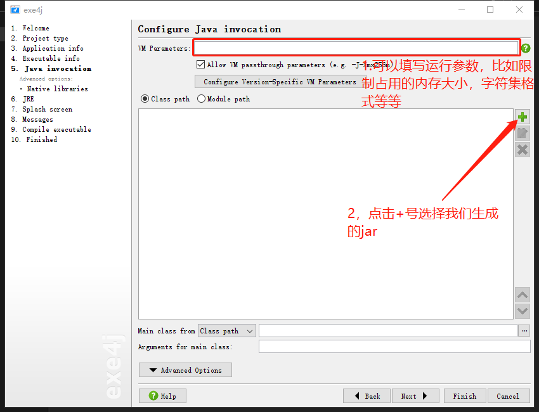
Task: Click the Back button
Action: coord(367,396)
